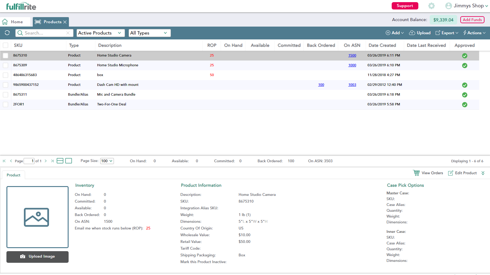Screen dimensions: 490x275
Task: Close the Products tab
Action: point(65,22)
